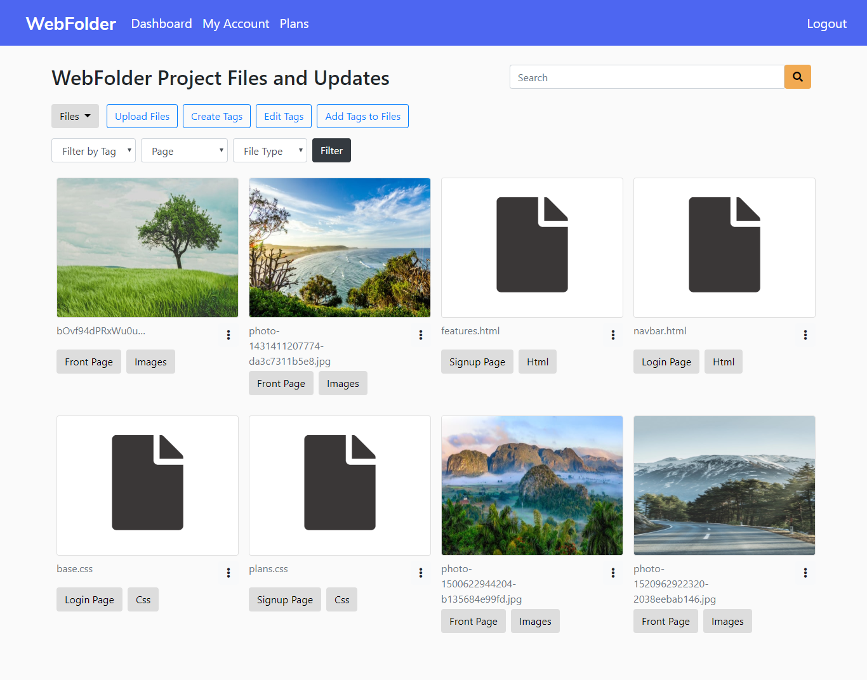This screenshot has width=867, height=680.
Task: Click the document icon on the plans.css card
Action: (x=340, y=484)
